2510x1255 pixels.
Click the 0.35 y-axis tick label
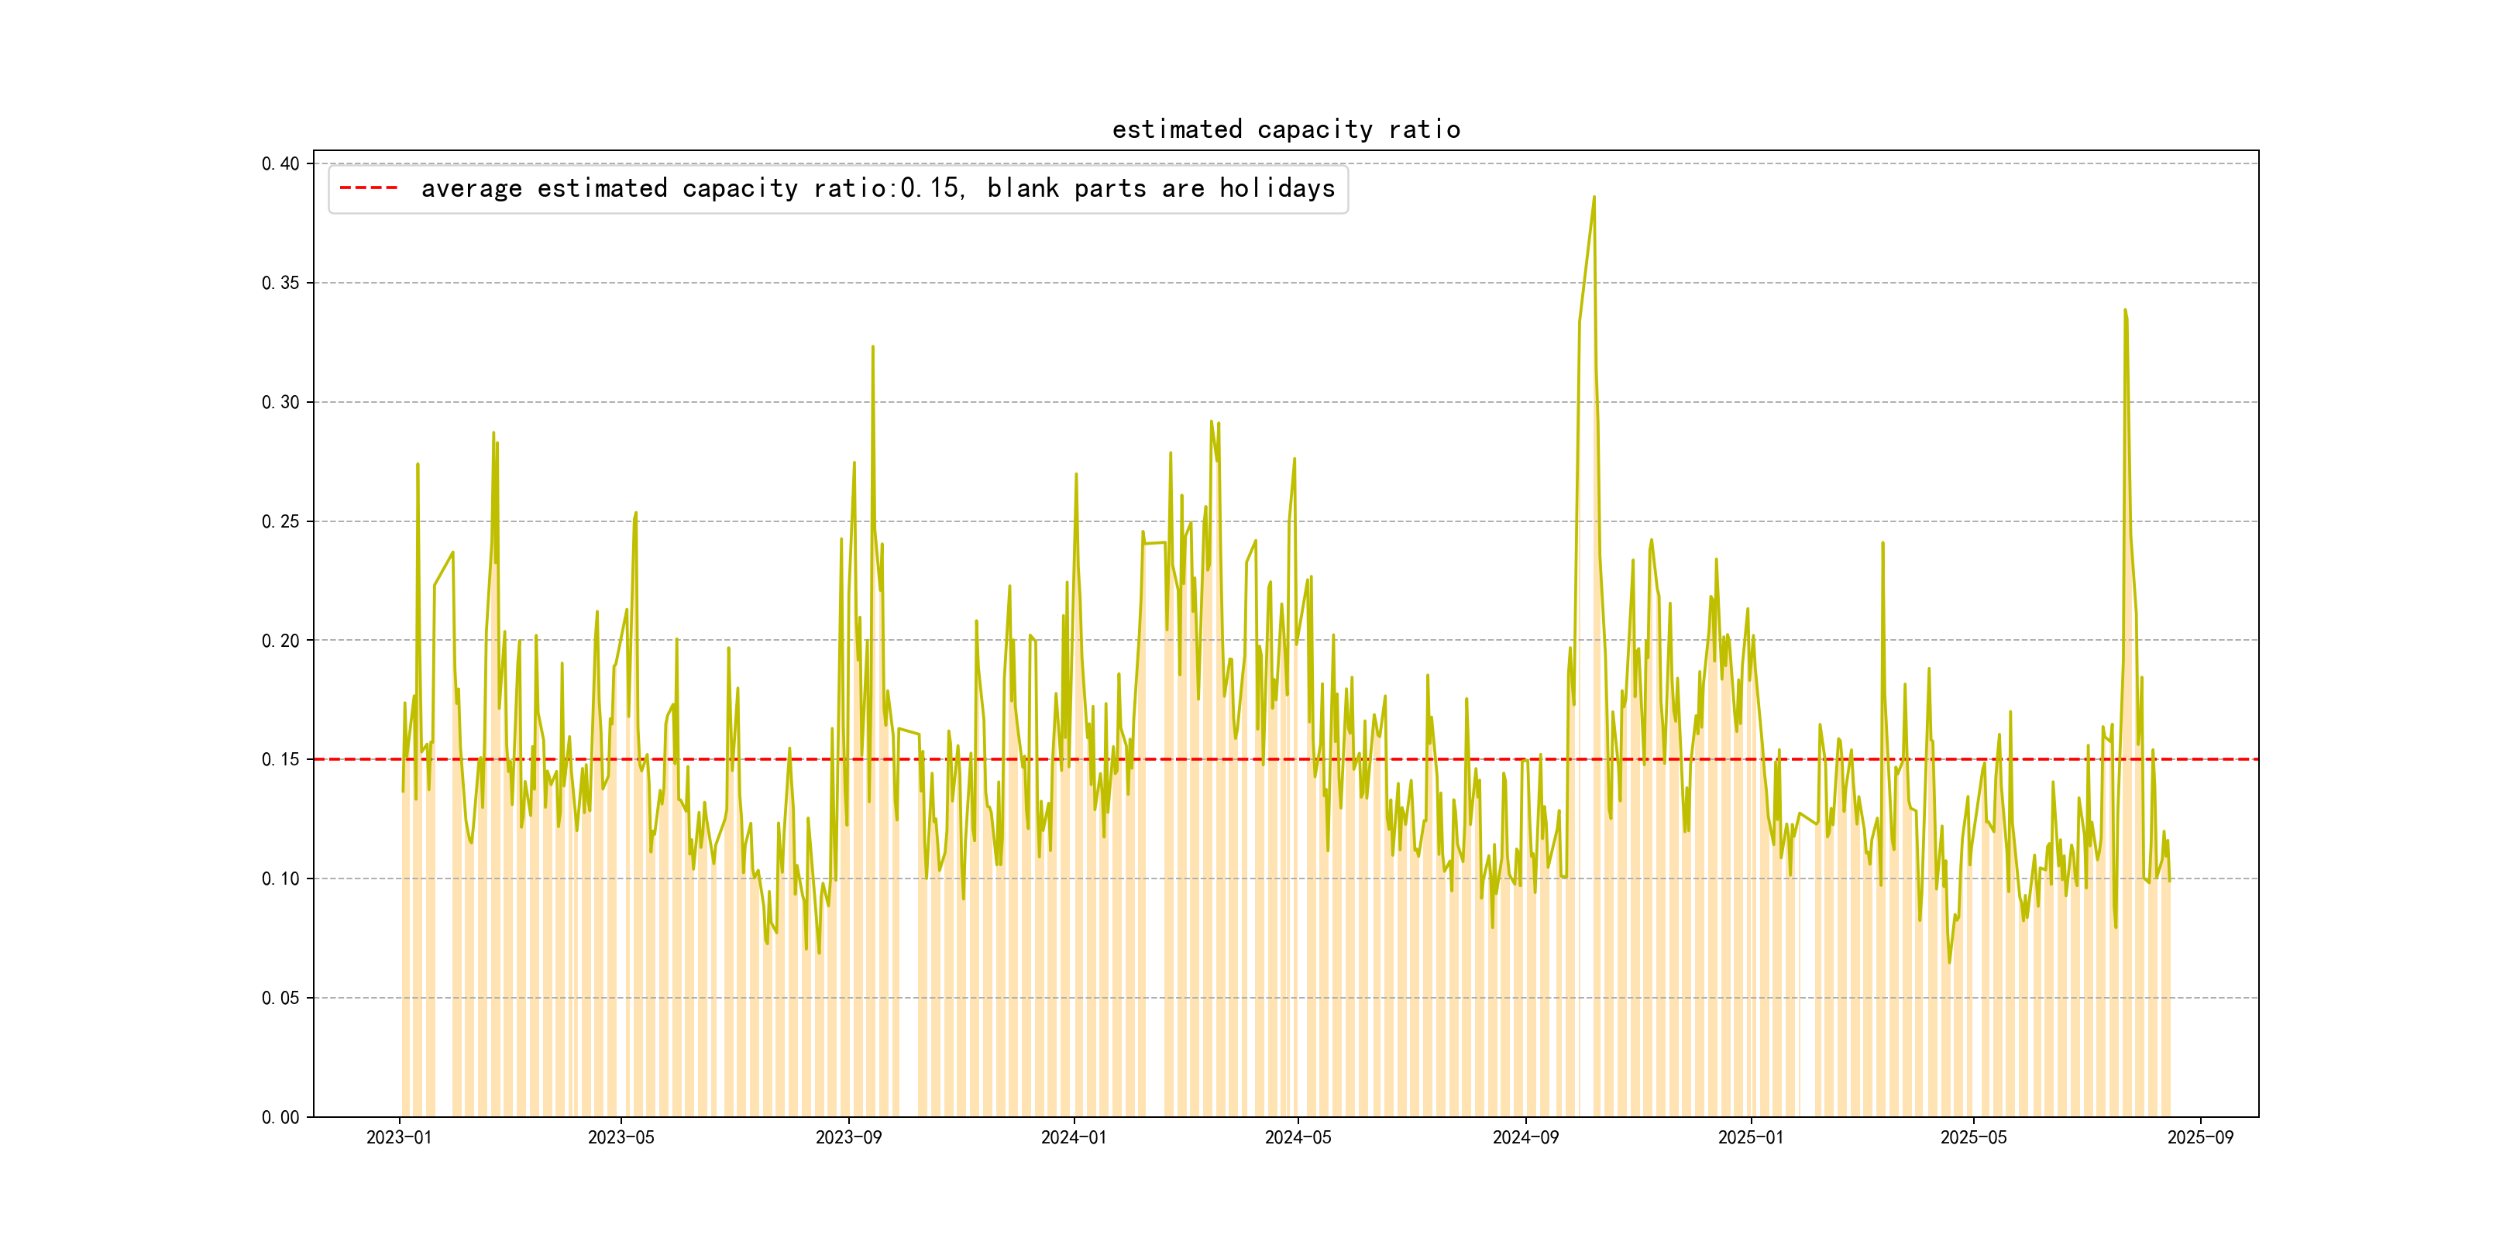tap(280, 284)
